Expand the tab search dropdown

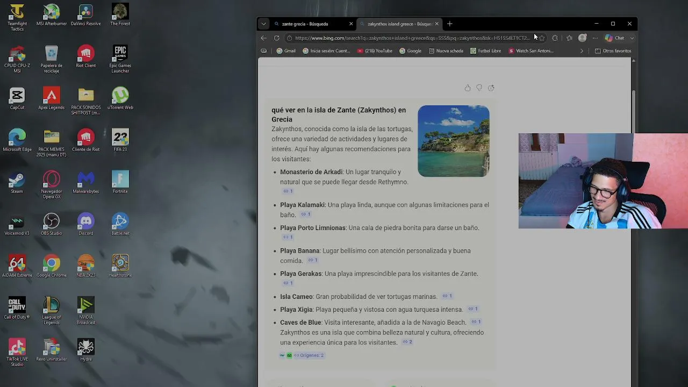pos(263,24)
